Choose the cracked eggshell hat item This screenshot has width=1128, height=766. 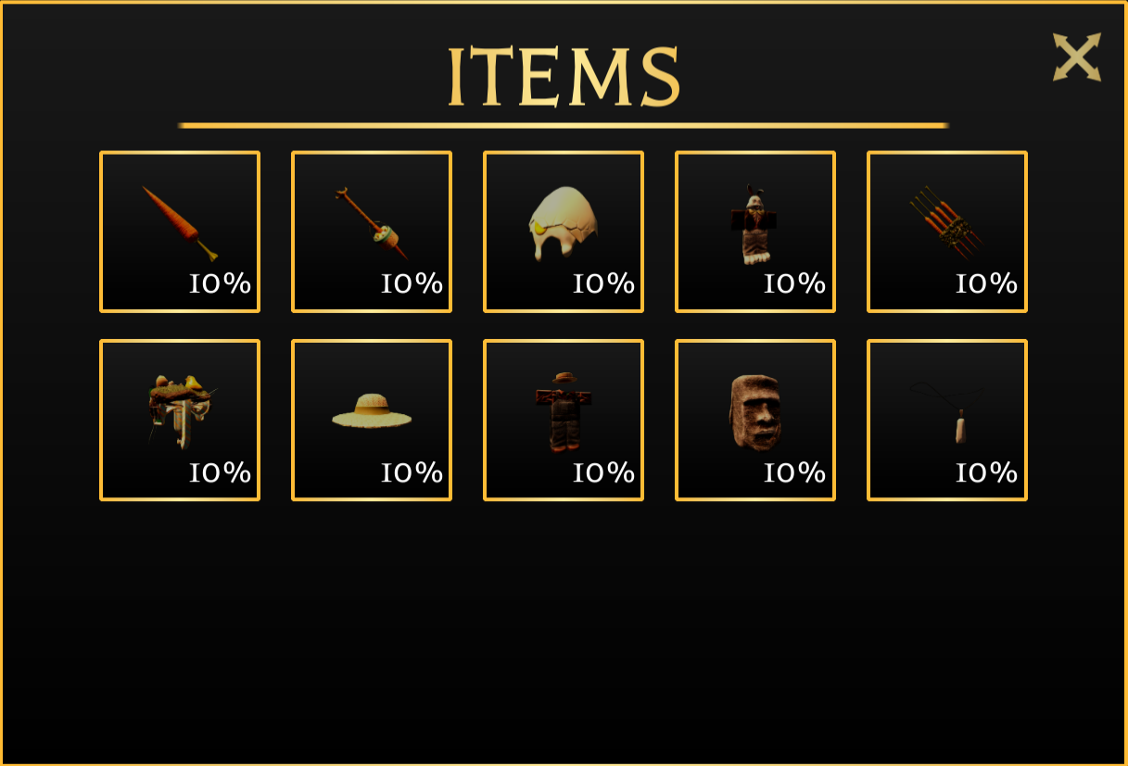click(x=564, y=232)
